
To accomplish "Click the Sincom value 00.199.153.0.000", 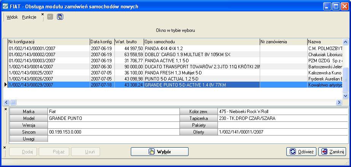I will [x=114, y=132].
